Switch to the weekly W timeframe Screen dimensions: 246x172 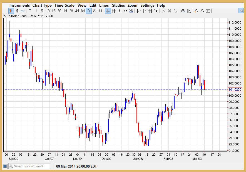pyautogui.click(x=95, y=11)
